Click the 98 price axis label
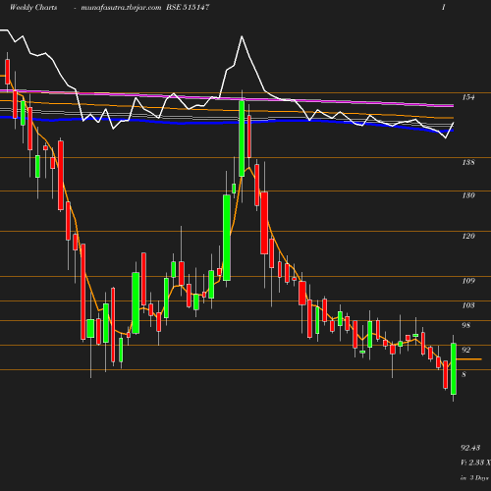 coord(465,325)
